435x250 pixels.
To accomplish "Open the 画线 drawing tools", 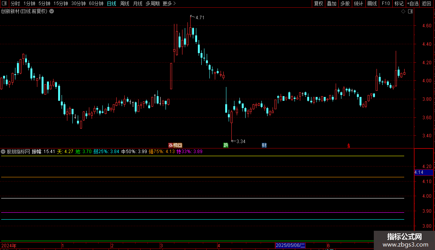I will point(372,3).
